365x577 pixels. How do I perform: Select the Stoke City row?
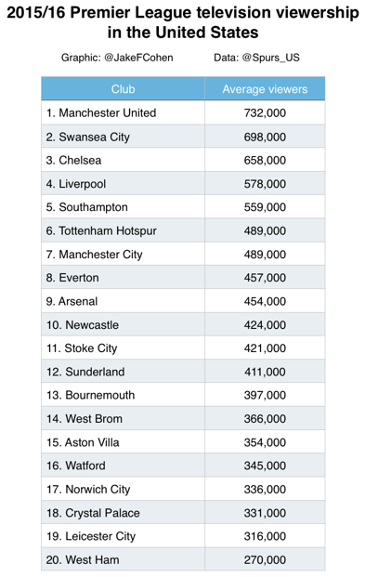[x=183, y=348]
